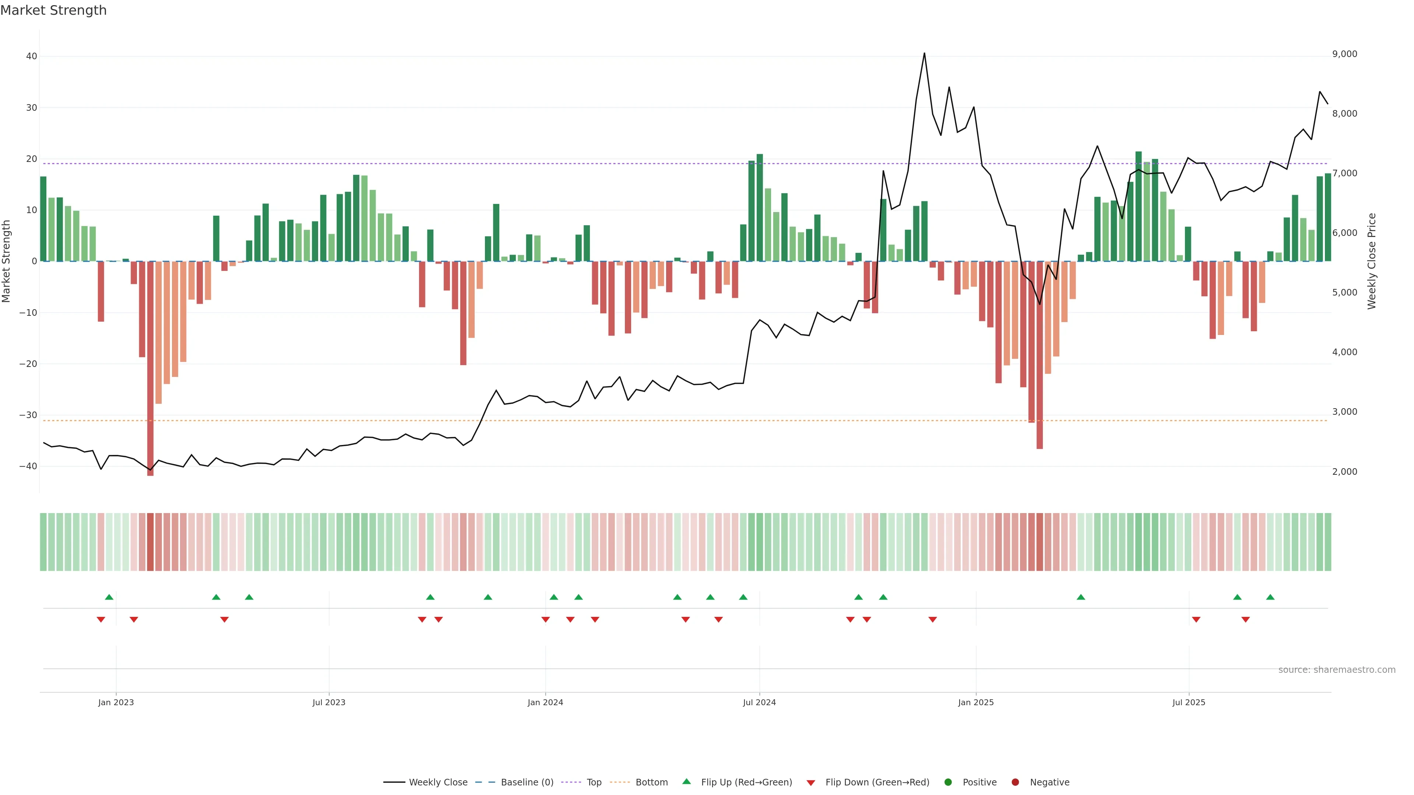Click the Flip Up green triangle legend icon
1414x795 pixels.
(x=686, y=781)
